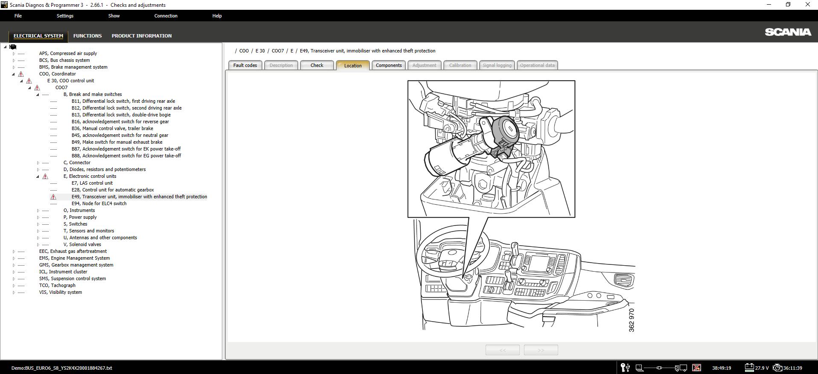Select SMS, Suspension control system in the tree

pos(73,278)
